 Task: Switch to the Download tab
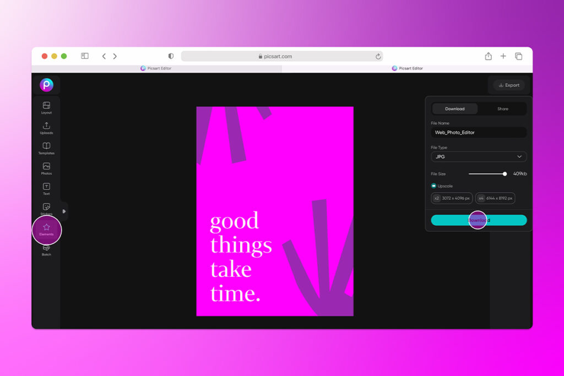pyautogui.click(x=455, y=108)
